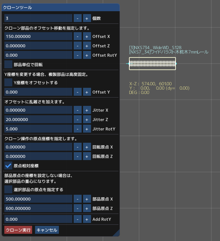Decrease 回転原点 X value
Viewport: 220px width, 241px height.
pos(78,147)
